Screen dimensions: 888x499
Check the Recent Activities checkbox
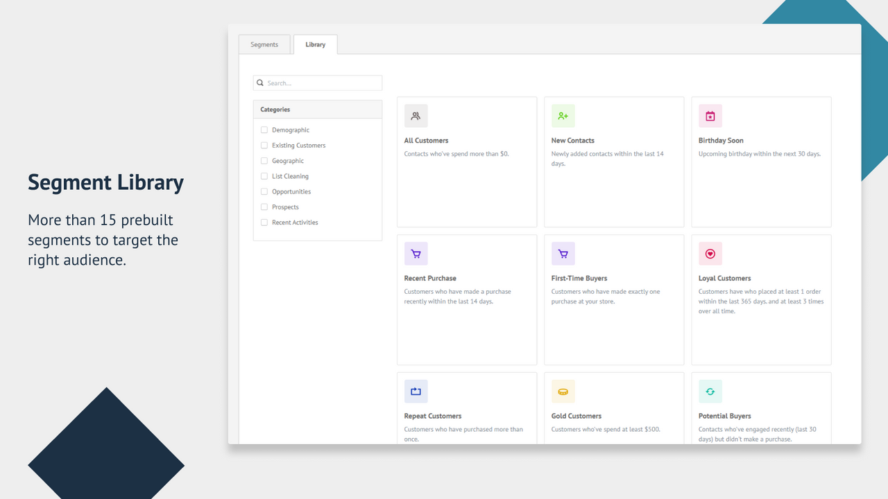(x=264, y=222)
